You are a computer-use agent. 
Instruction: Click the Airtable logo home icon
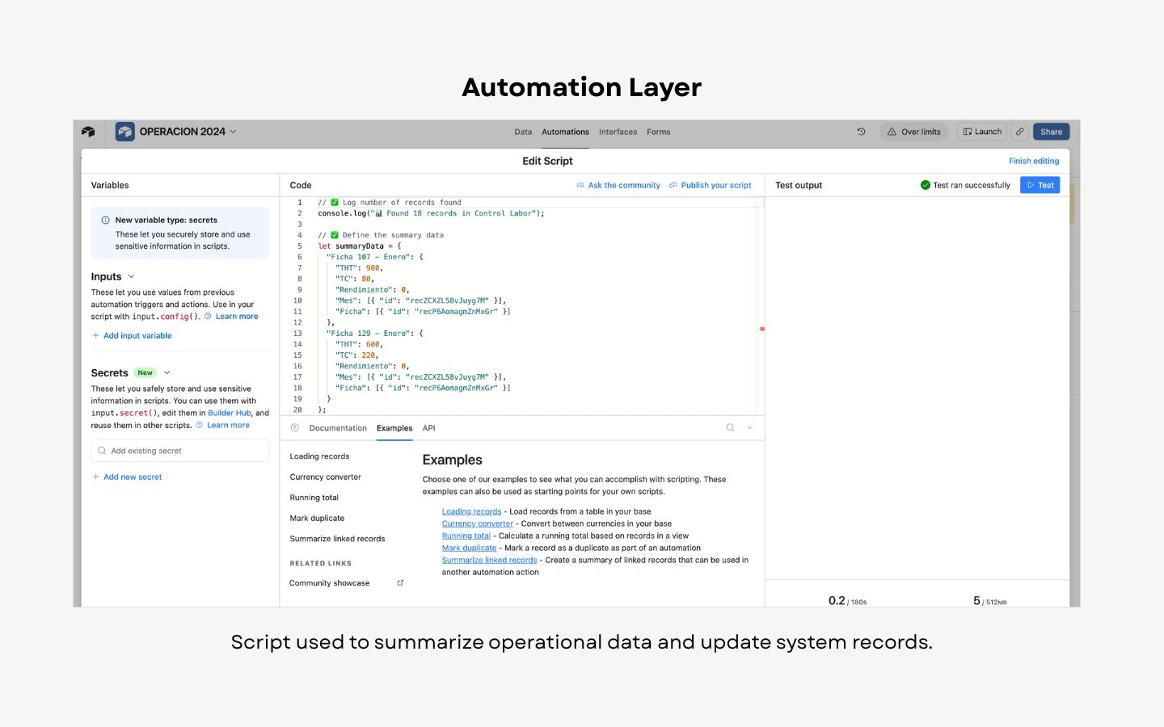tap(88, 132)
